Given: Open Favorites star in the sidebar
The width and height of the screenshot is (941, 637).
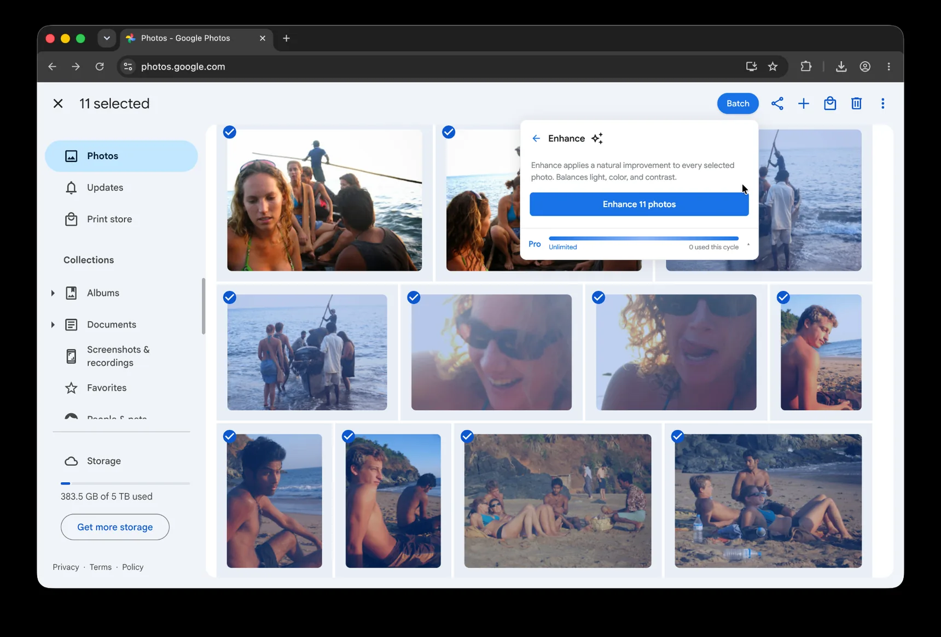Looking at the screenshot, I should pos(71,388).
